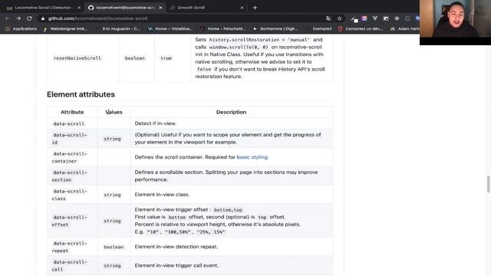The image size is (491, 276).
Task: Open the Home - Patscheid bookmark
Action: 222,28
